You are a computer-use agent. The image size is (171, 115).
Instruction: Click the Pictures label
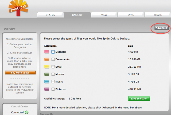click(x=60, y=89)
